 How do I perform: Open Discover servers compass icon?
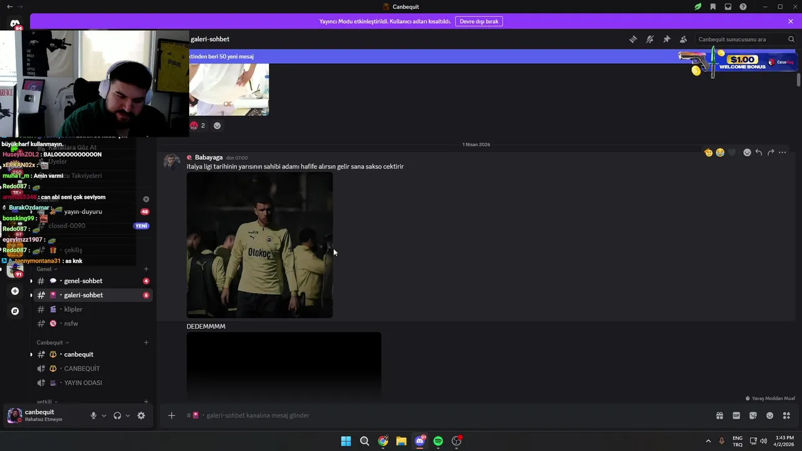point(15,311)
